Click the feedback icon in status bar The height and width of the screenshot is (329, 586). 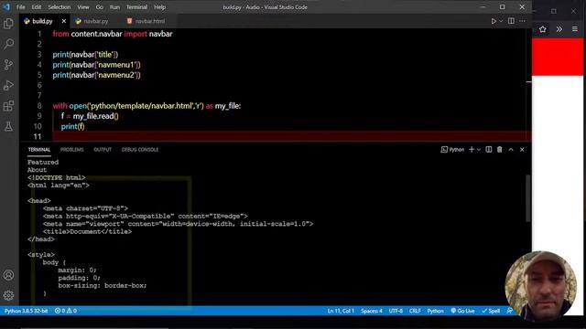tap(510, 311)
